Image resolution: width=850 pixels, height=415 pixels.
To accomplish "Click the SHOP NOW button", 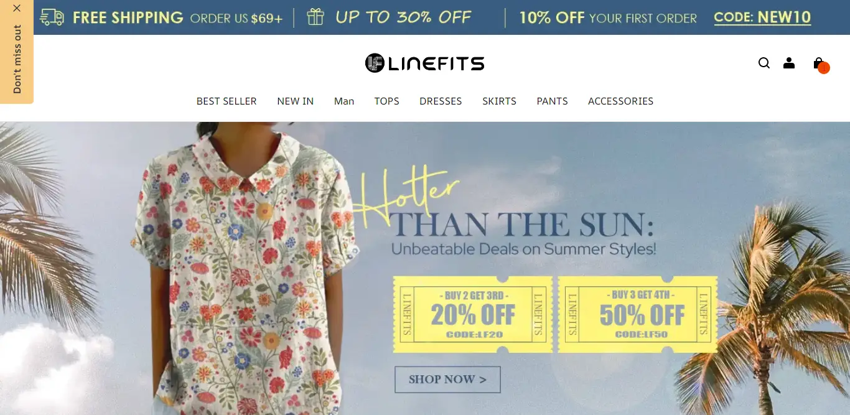I will point(447,379).
